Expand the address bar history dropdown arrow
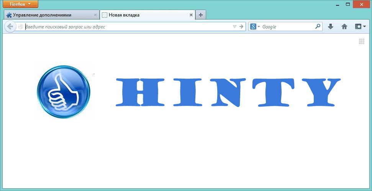 [x=234, y=26]
